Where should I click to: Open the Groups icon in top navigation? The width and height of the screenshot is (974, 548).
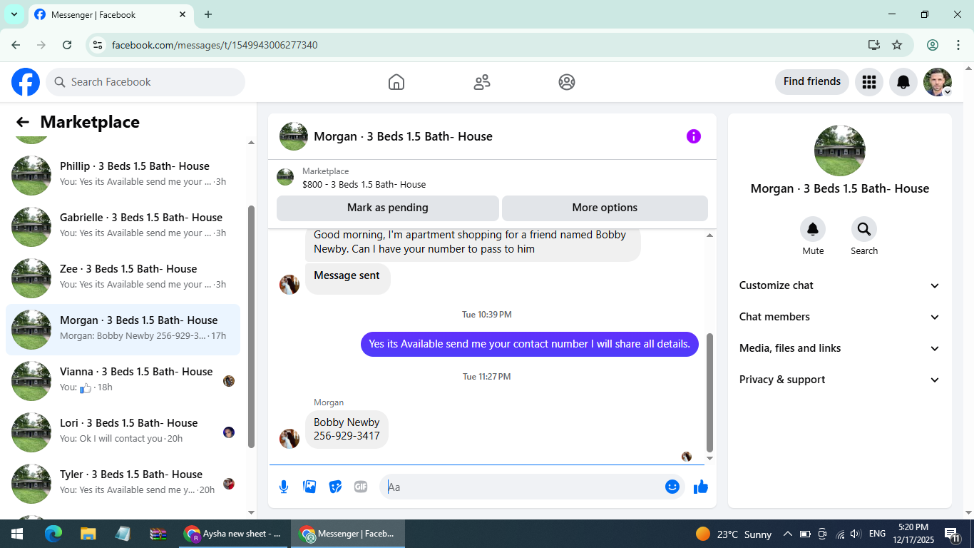(x=567, y=82)
